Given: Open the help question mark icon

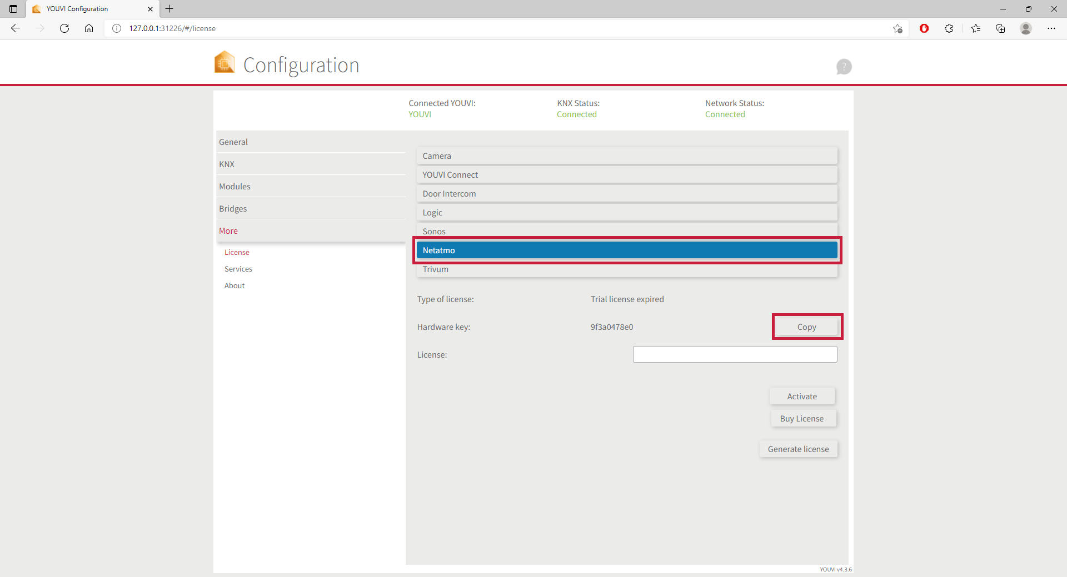Looking at the screenshot, I should pos(844,67).
